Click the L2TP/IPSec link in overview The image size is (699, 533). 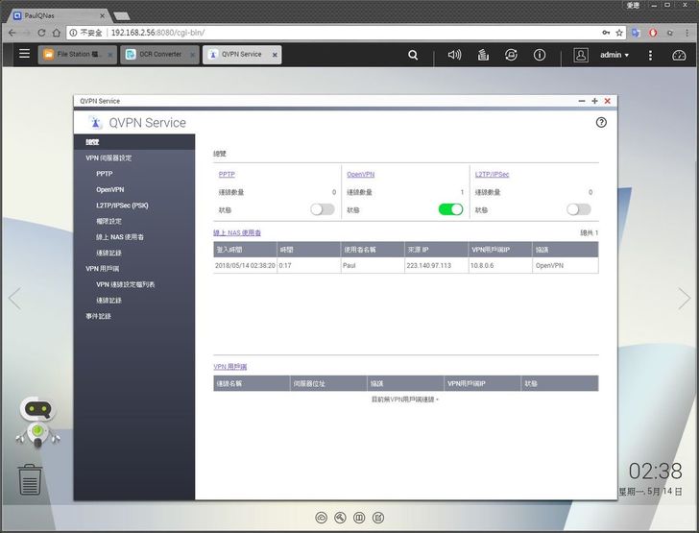click(x=492, y=175)
